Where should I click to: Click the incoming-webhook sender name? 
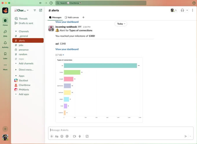point(66,27)
